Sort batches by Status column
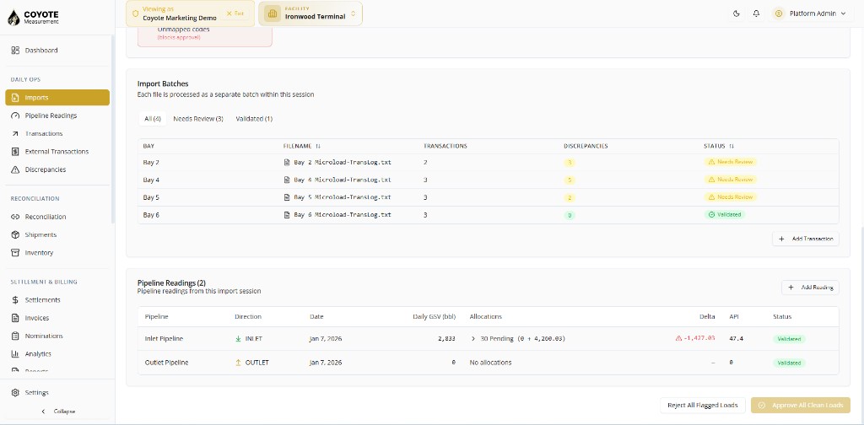 coord(719,146)
